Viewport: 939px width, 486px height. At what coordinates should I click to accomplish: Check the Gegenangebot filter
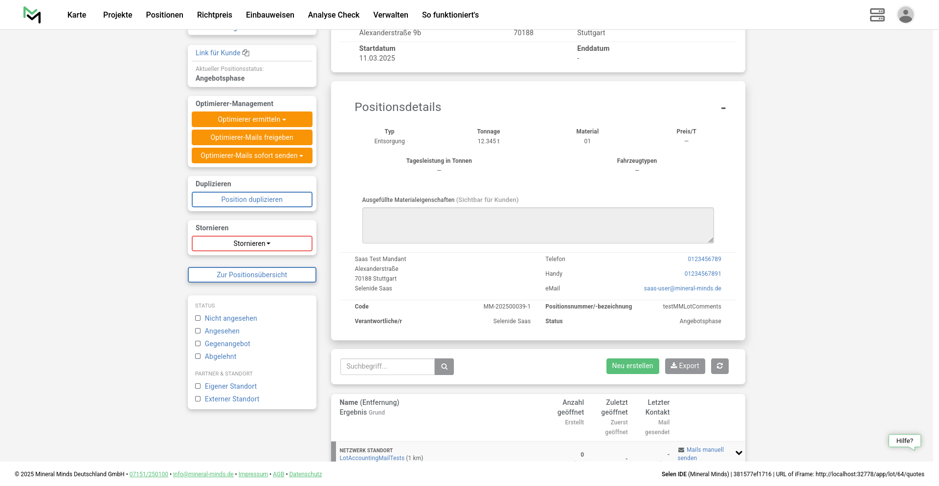coord(198,344)
